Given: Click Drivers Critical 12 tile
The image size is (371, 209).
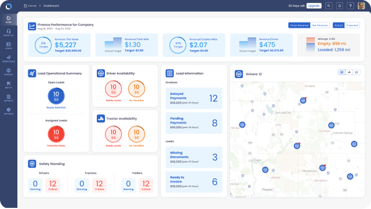Looking at the screenshot, I should (53, 185).
